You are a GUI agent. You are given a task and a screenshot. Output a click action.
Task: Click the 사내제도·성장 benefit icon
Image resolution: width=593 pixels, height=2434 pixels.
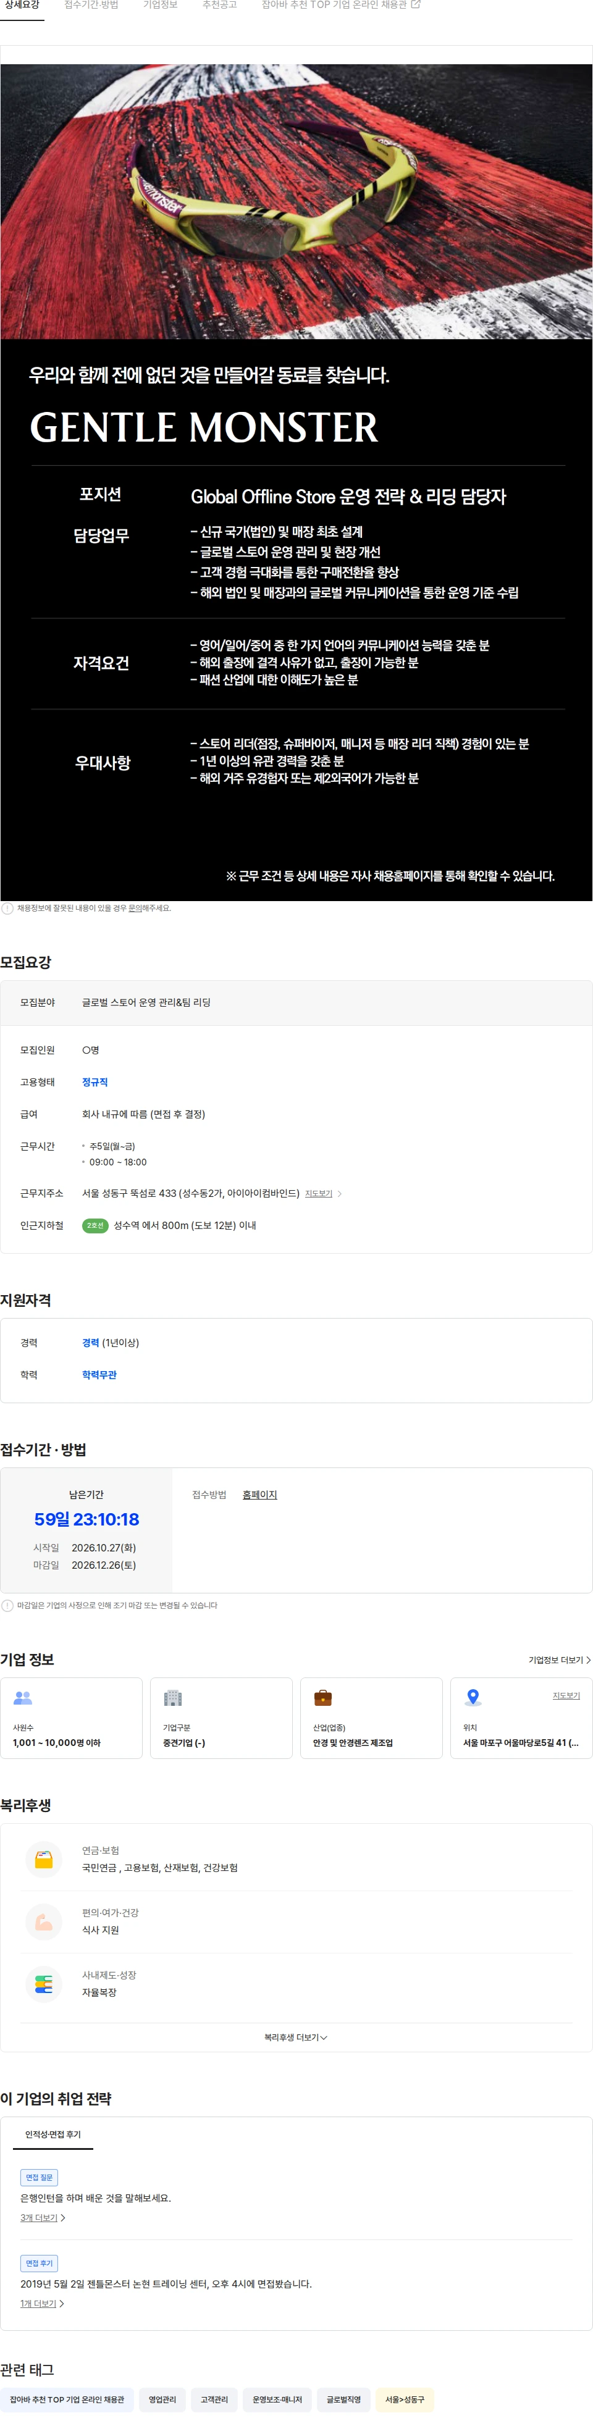43,1984
